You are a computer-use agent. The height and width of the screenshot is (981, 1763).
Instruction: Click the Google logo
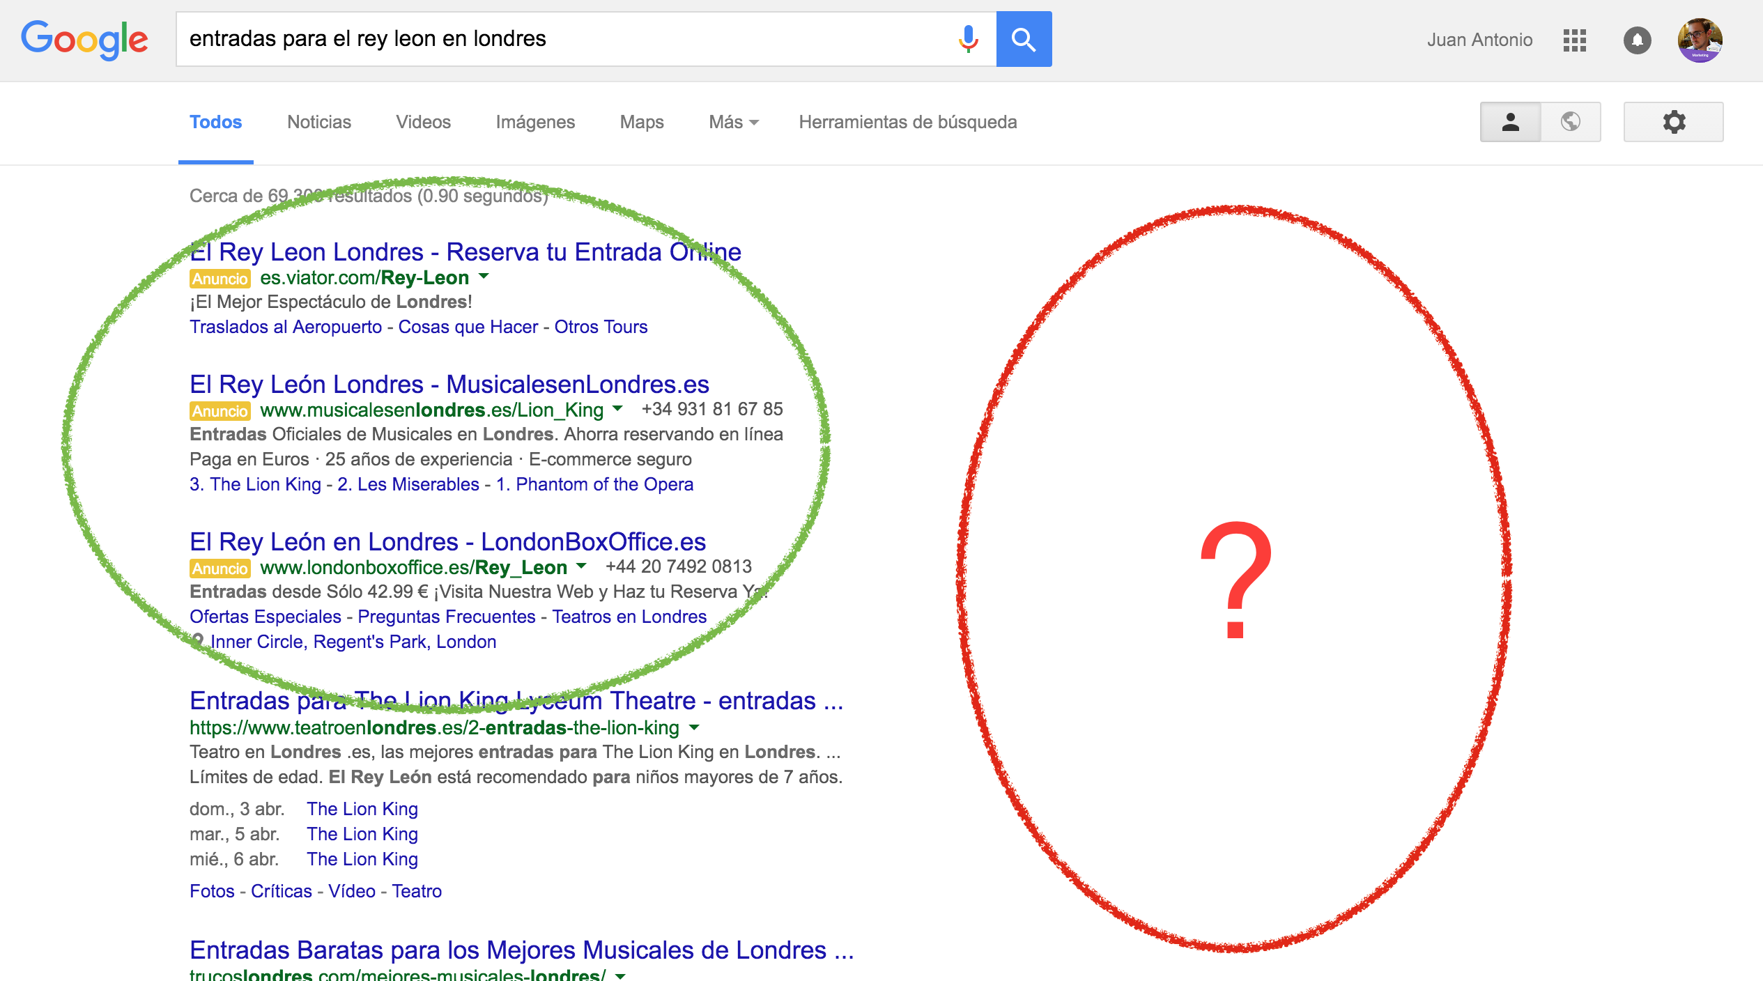[84, 40]
